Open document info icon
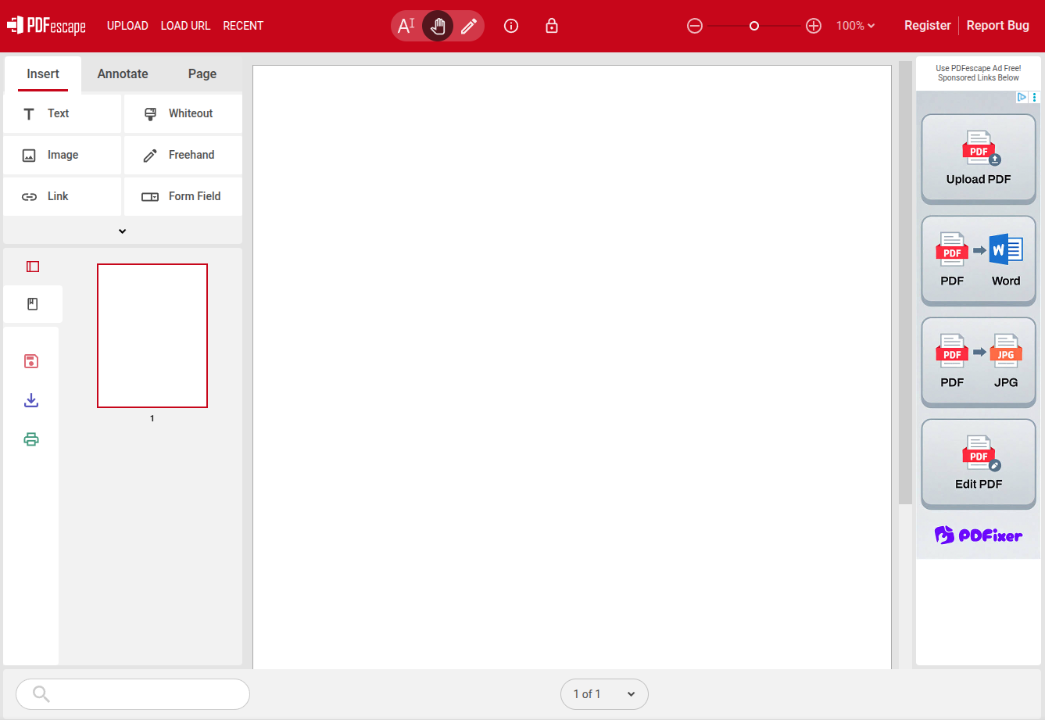Viewport: 1045px width, 720px height. click(511, 26)
